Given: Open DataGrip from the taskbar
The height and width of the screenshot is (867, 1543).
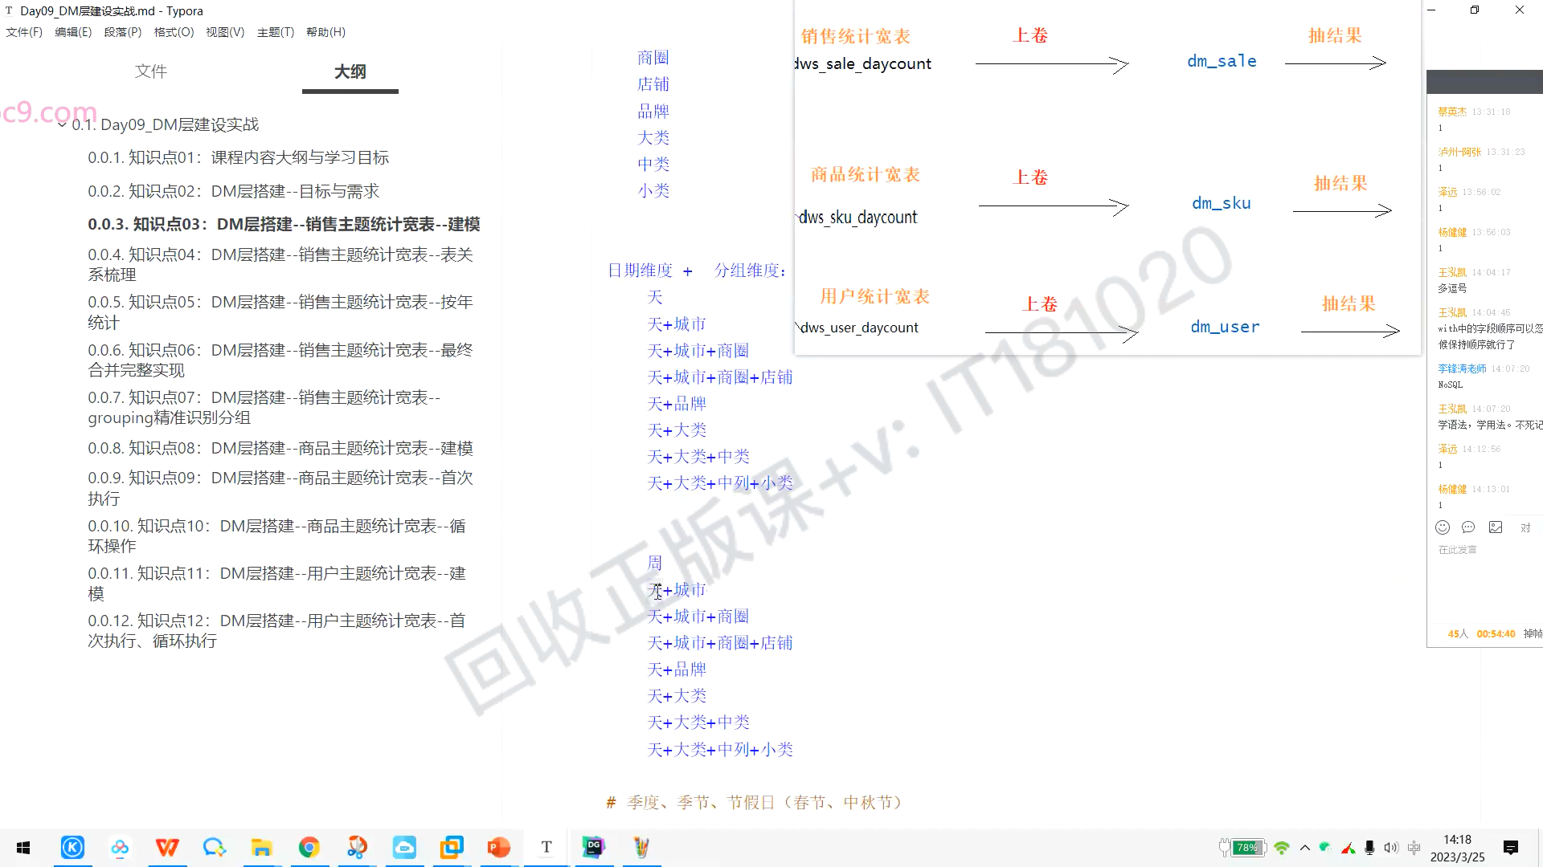Looking at the screenshot, I should (594, 847).
